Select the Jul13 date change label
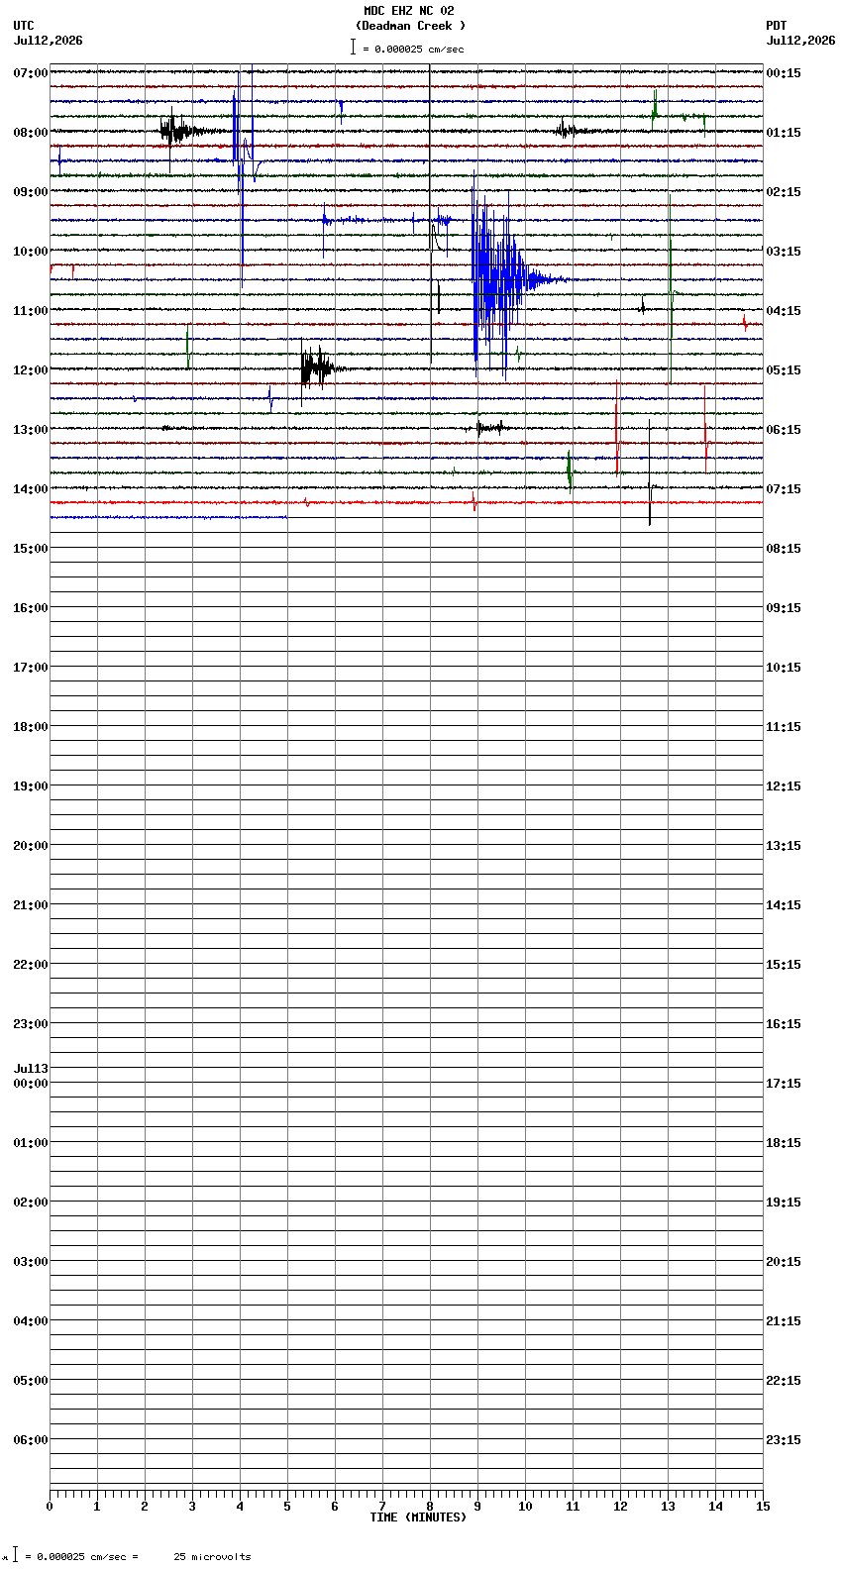This screenshot has width=842, height=1569. click(x=31, y=1069)
